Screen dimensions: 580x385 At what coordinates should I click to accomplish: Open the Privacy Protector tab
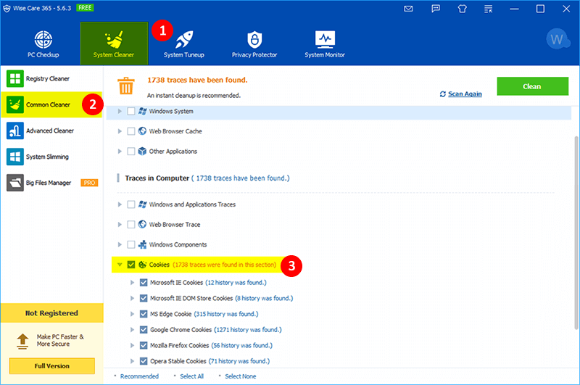(254, 44)
